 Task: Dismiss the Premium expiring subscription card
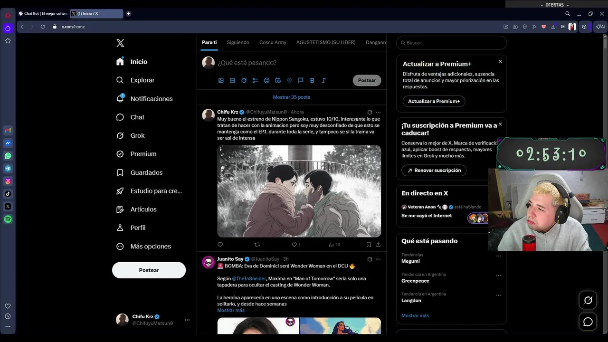coord(500,124)
